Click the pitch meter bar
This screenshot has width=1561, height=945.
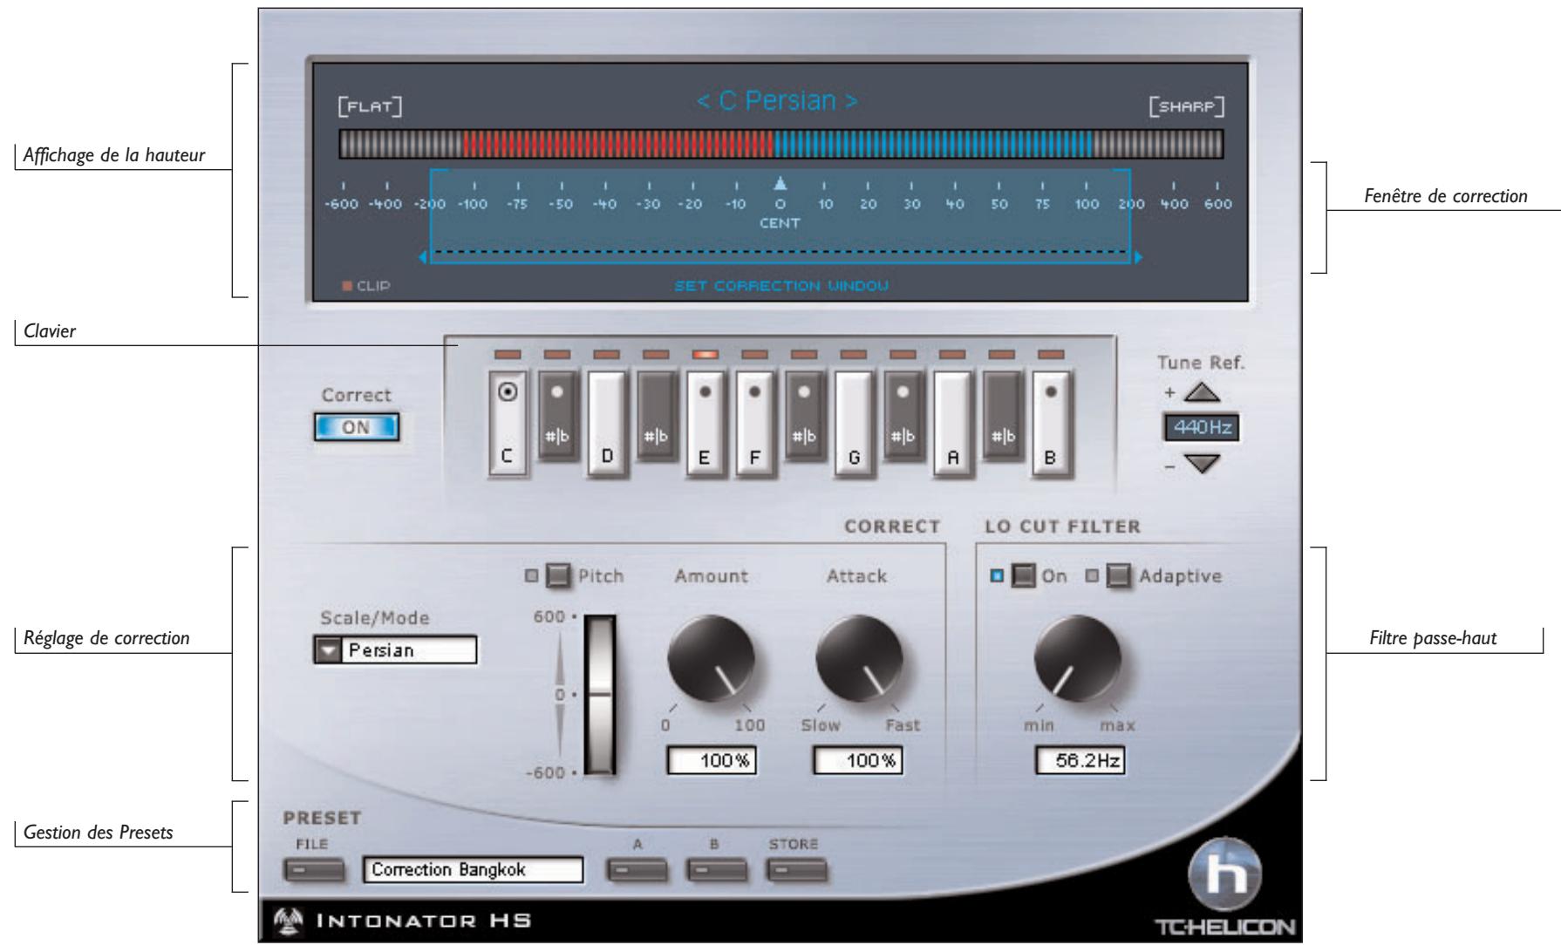pos(780,144)
